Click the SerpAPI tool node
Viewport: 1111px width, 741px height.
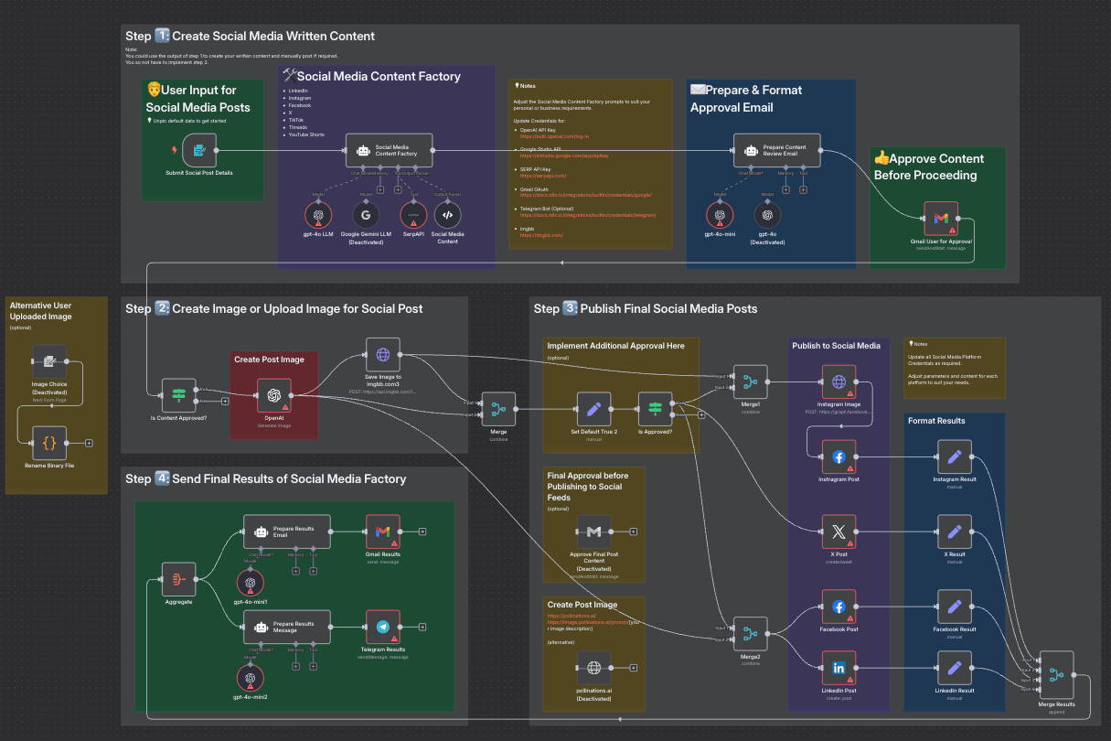pyautogui.click(x=413, y=216)
